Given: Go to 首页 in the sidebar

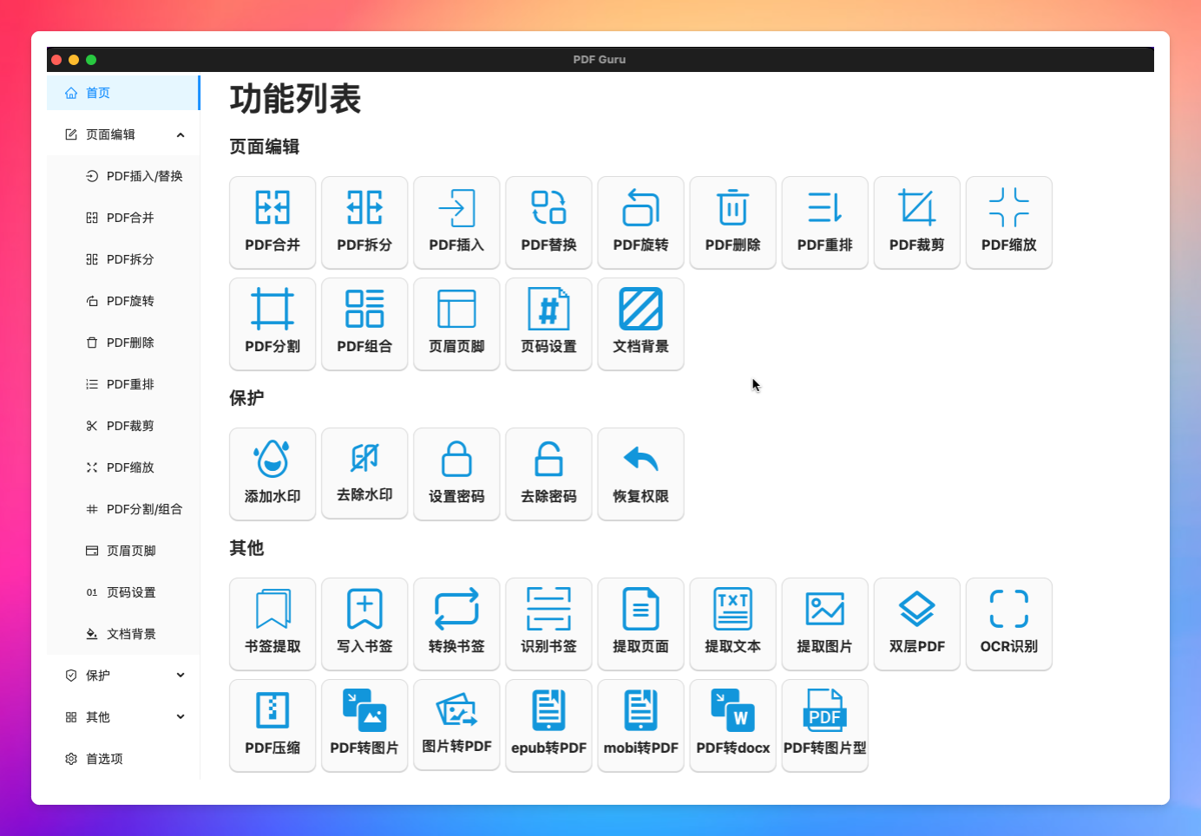Looking at the screenshot, I should 123,93.
